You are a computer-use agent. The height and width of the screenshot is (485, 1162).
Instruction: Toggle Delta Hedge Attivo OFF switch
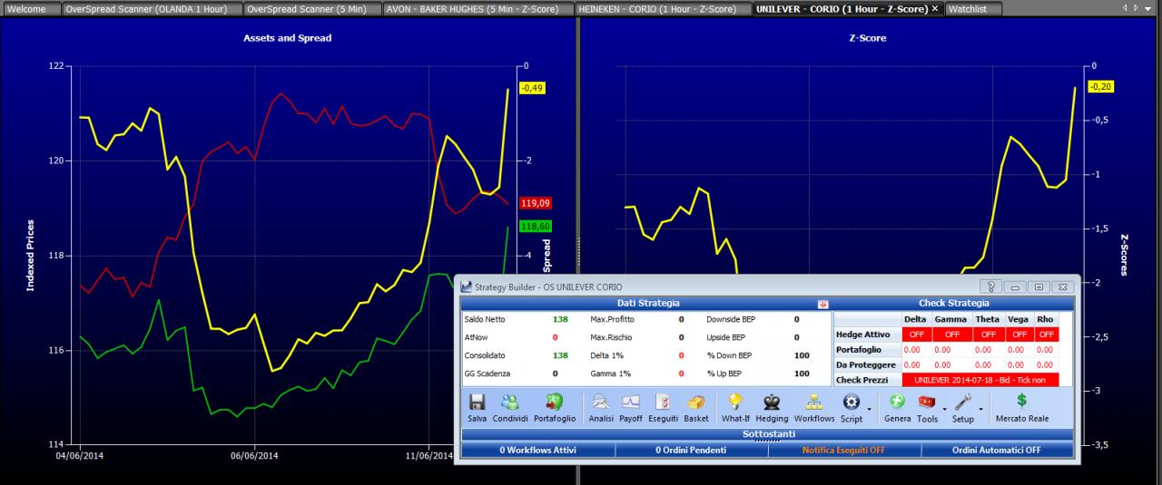913,335
